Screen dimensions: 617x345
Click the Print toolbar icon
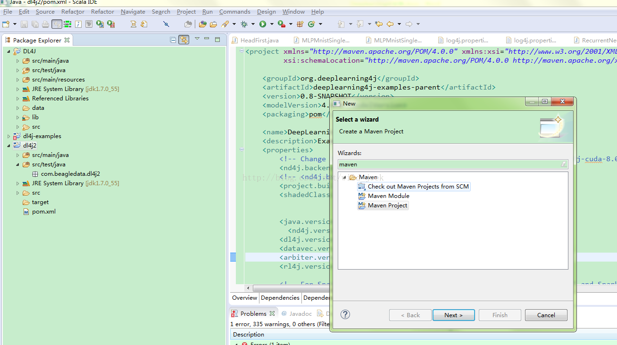45,24
